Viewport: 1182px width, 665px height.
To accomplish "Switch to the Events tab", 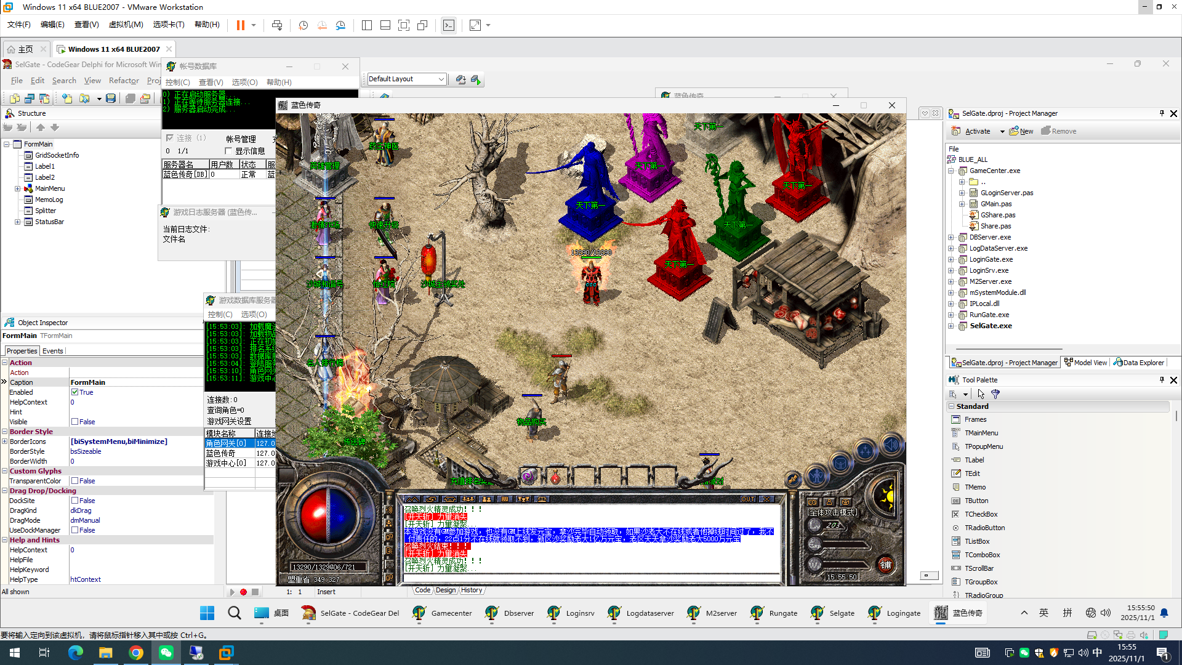I will tap(52, 351).
